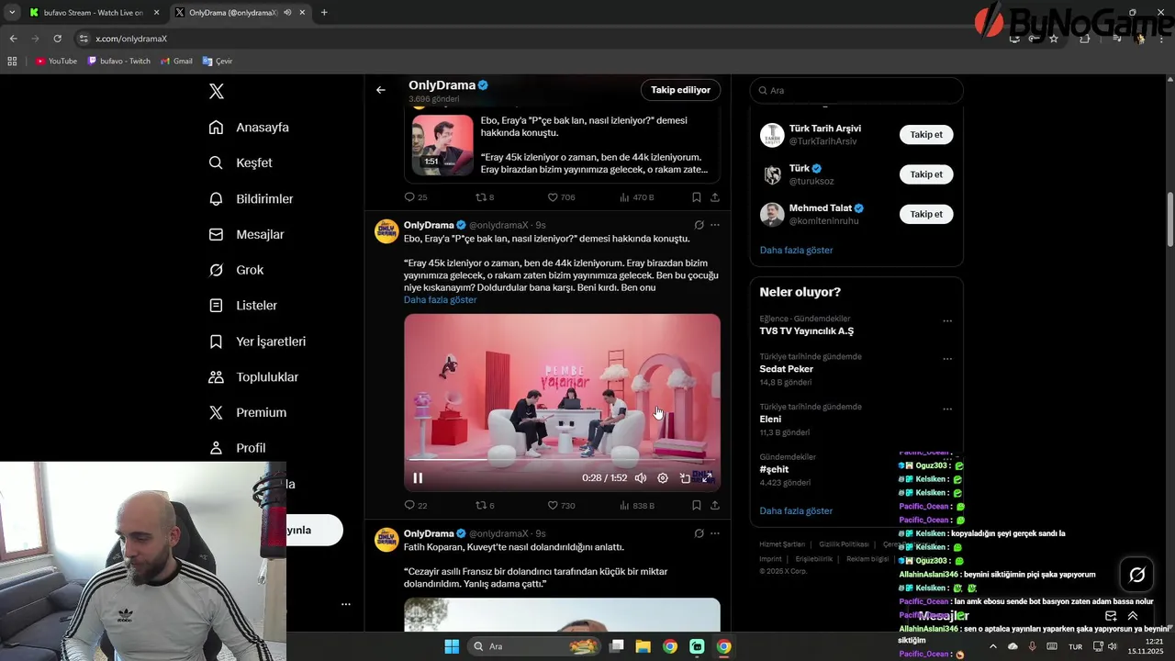Open trend TV8 TV Yayıncılık A.Ş

click(x=806, y=330)
